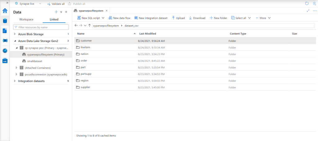The width and height of the screenshot is (318, 141).
Task: Click the 8/24/2021, 9:10:34 AM date cell
Action: coord(151,48)
